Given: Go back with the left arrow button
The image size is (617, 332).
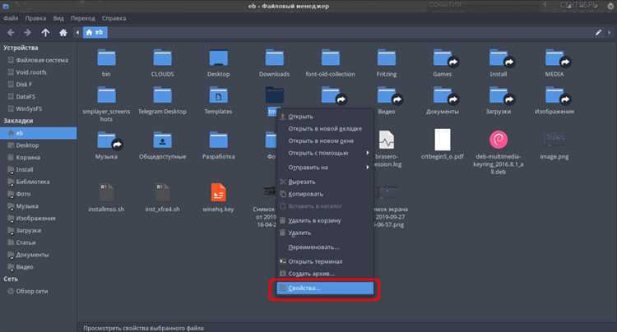Looking at the screenshot, I should point(11,33).
